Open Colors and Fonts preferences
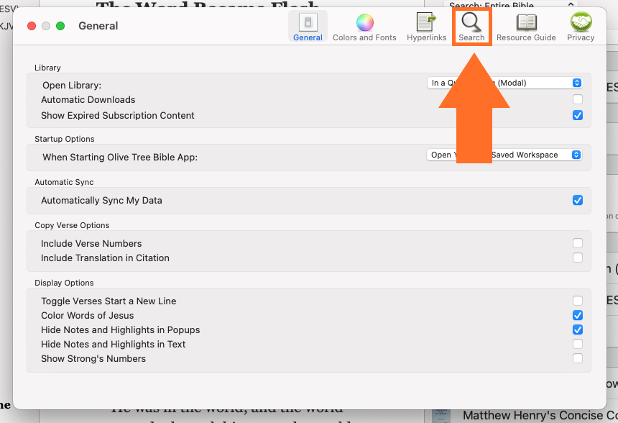 [364, 27]
